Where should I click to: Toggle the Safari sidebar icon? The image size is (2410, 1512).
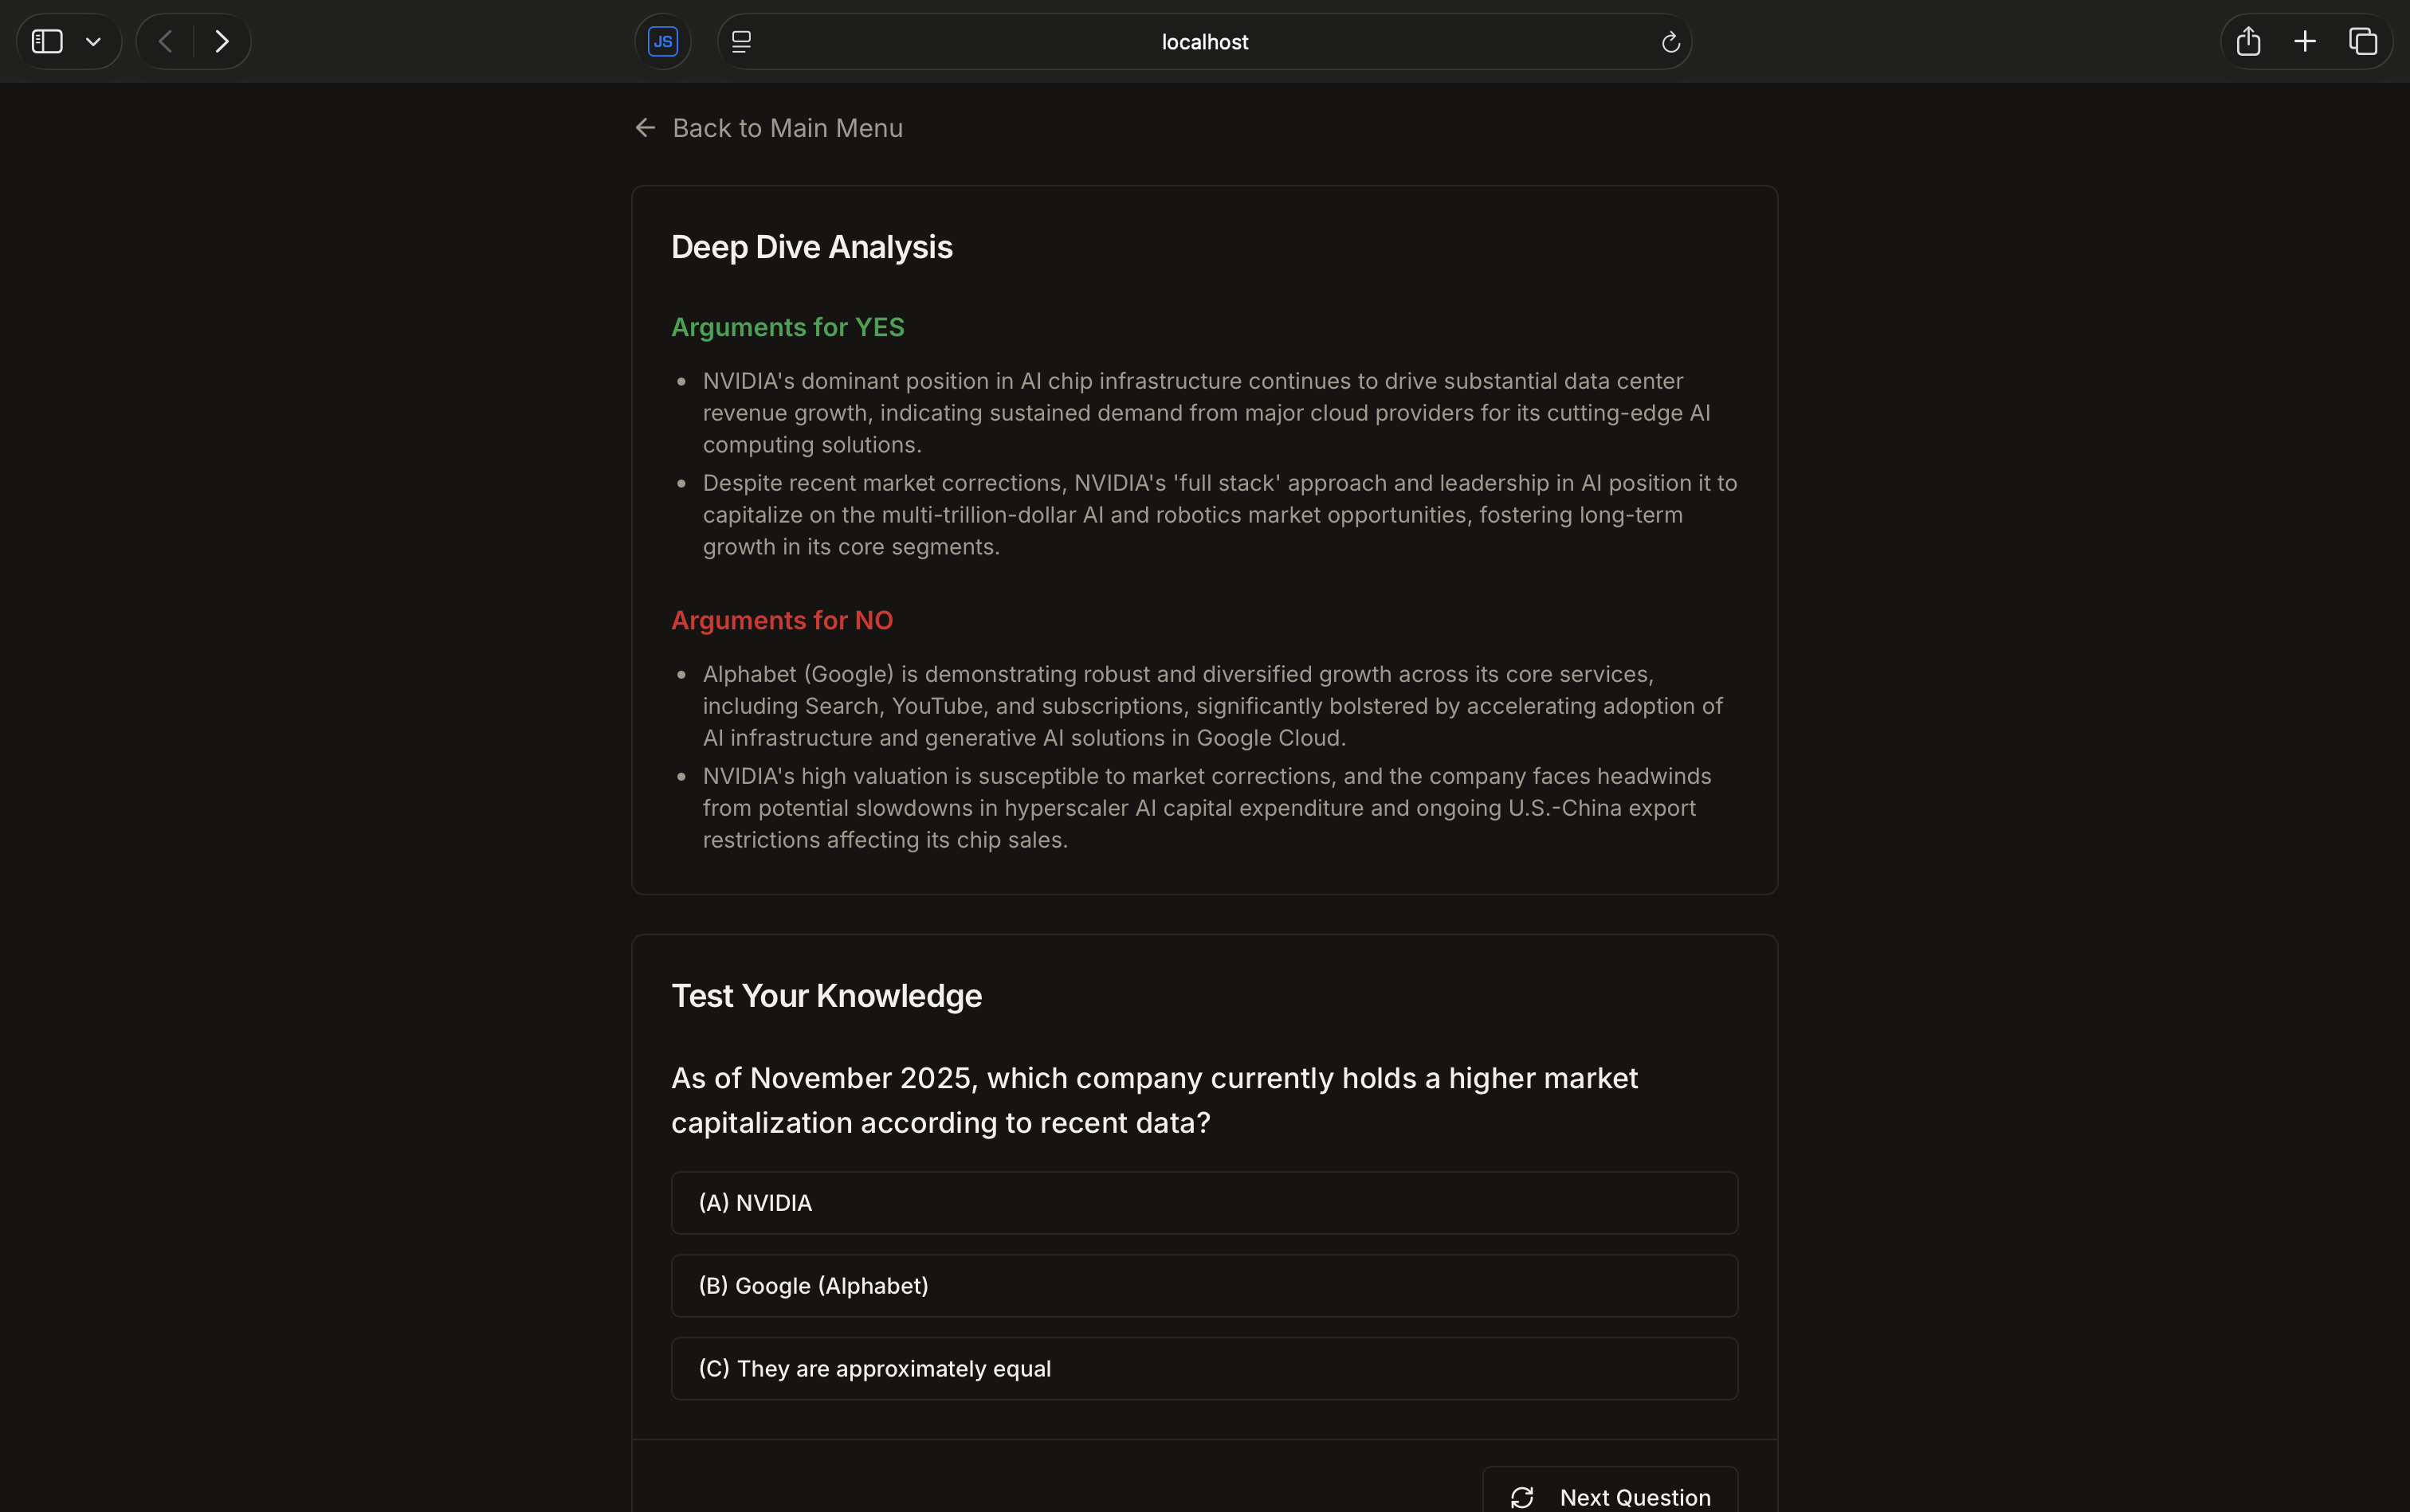[47, 41]
